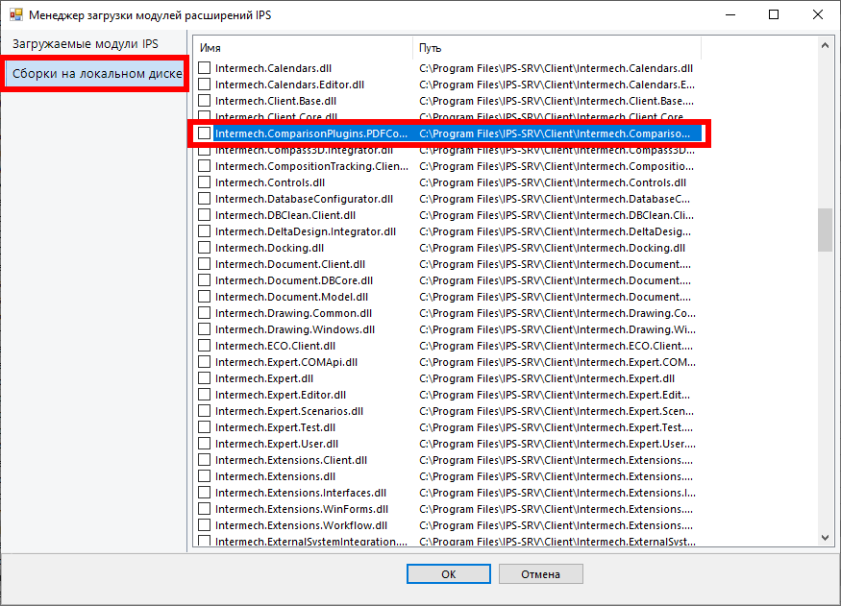Enable the Intermech.Extensions.WinForms.dll checkbox
841x606 pixels.
[x=204, y=509]
